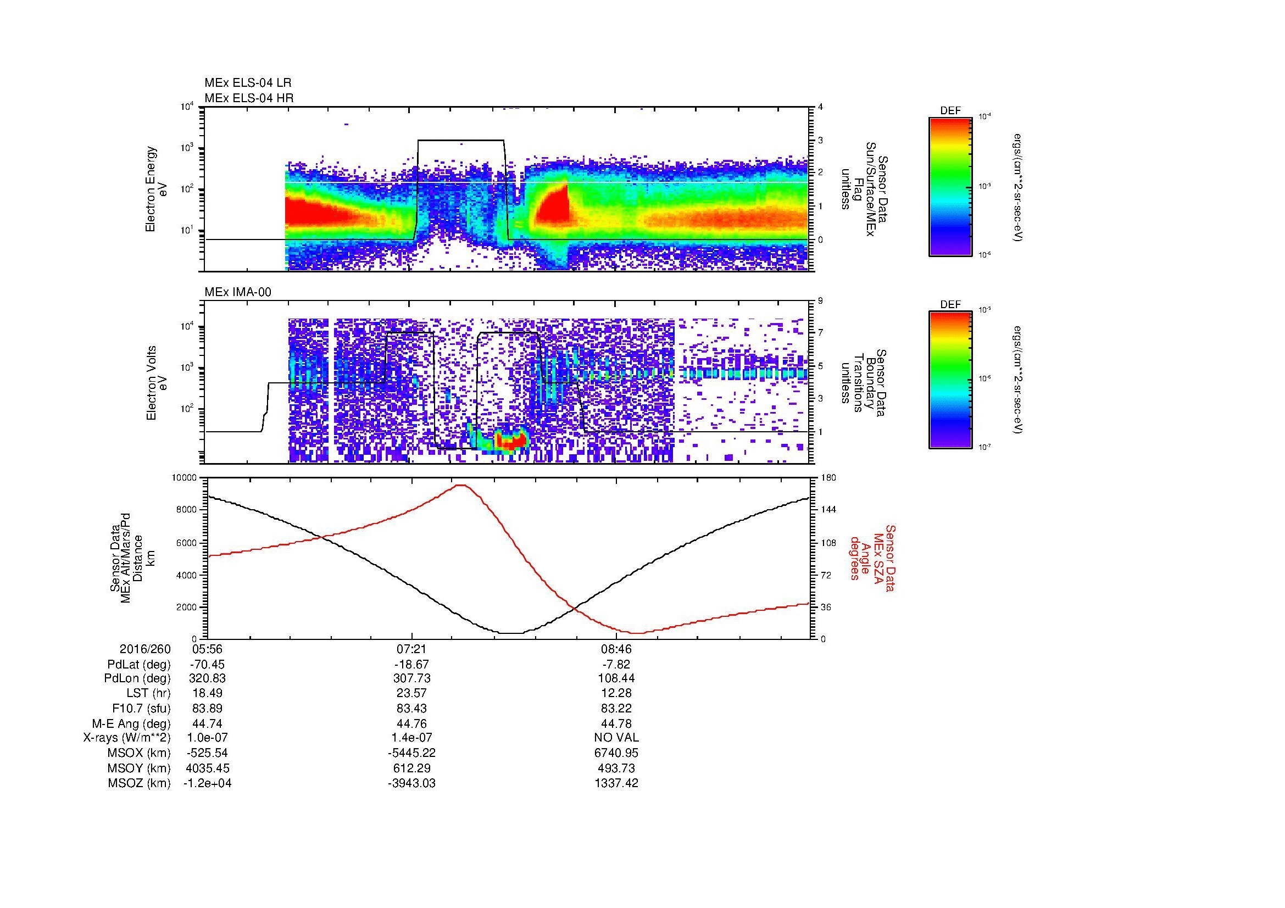Click the MSOY (km) row label
The width and height of the screenshot is (1285, 908).
tap(139, 768)
